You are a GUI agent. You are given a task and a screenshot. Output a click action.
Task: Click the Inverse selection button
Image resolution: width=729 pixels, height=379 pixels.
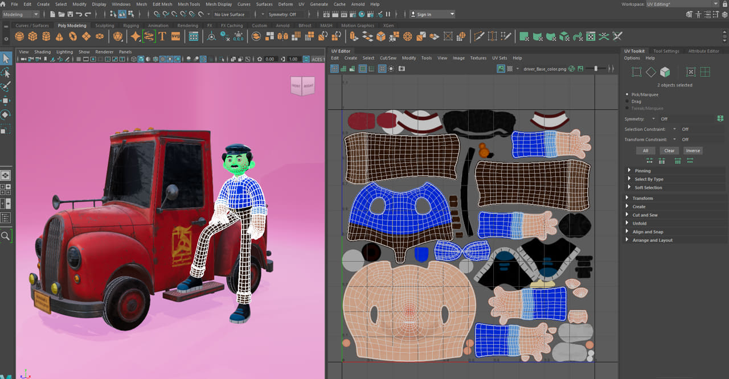[693, 151]
